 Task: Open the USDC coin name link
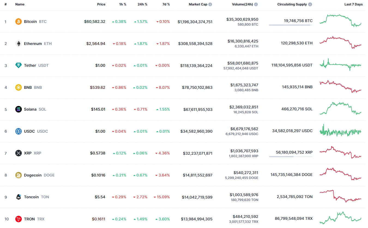29,131
